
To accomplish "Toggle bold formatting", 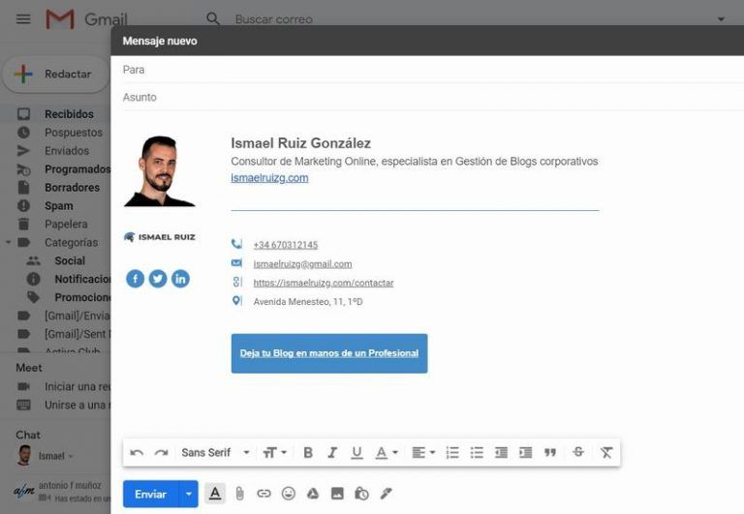I will [308, 453].
